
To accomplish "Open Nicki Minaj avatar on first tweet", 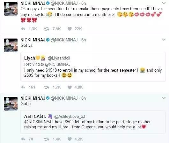I will (11, 9).
